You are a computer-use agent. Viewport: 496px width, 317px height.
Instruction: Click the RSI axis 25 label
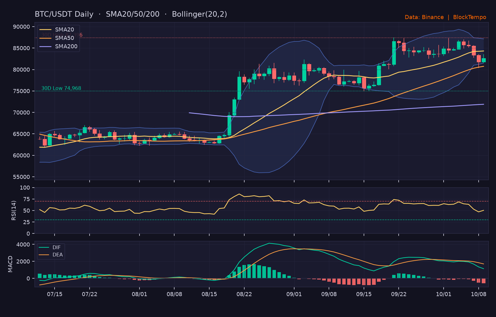point(27,222)
